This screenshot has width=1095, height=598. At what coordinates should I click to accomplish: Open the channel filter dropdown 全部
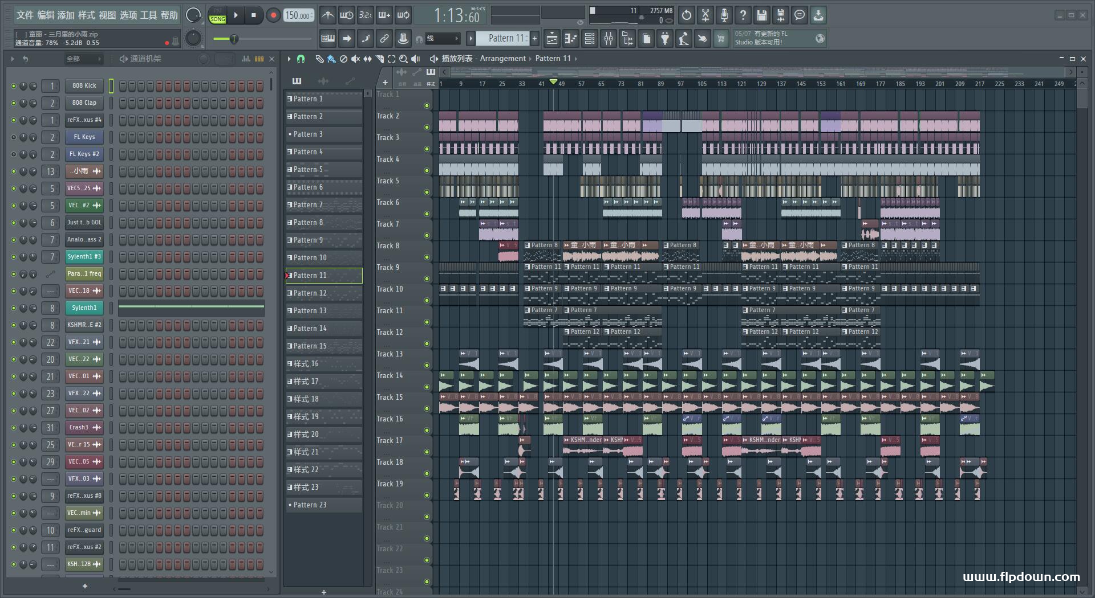pyautogui.click(x=83, y=59)
